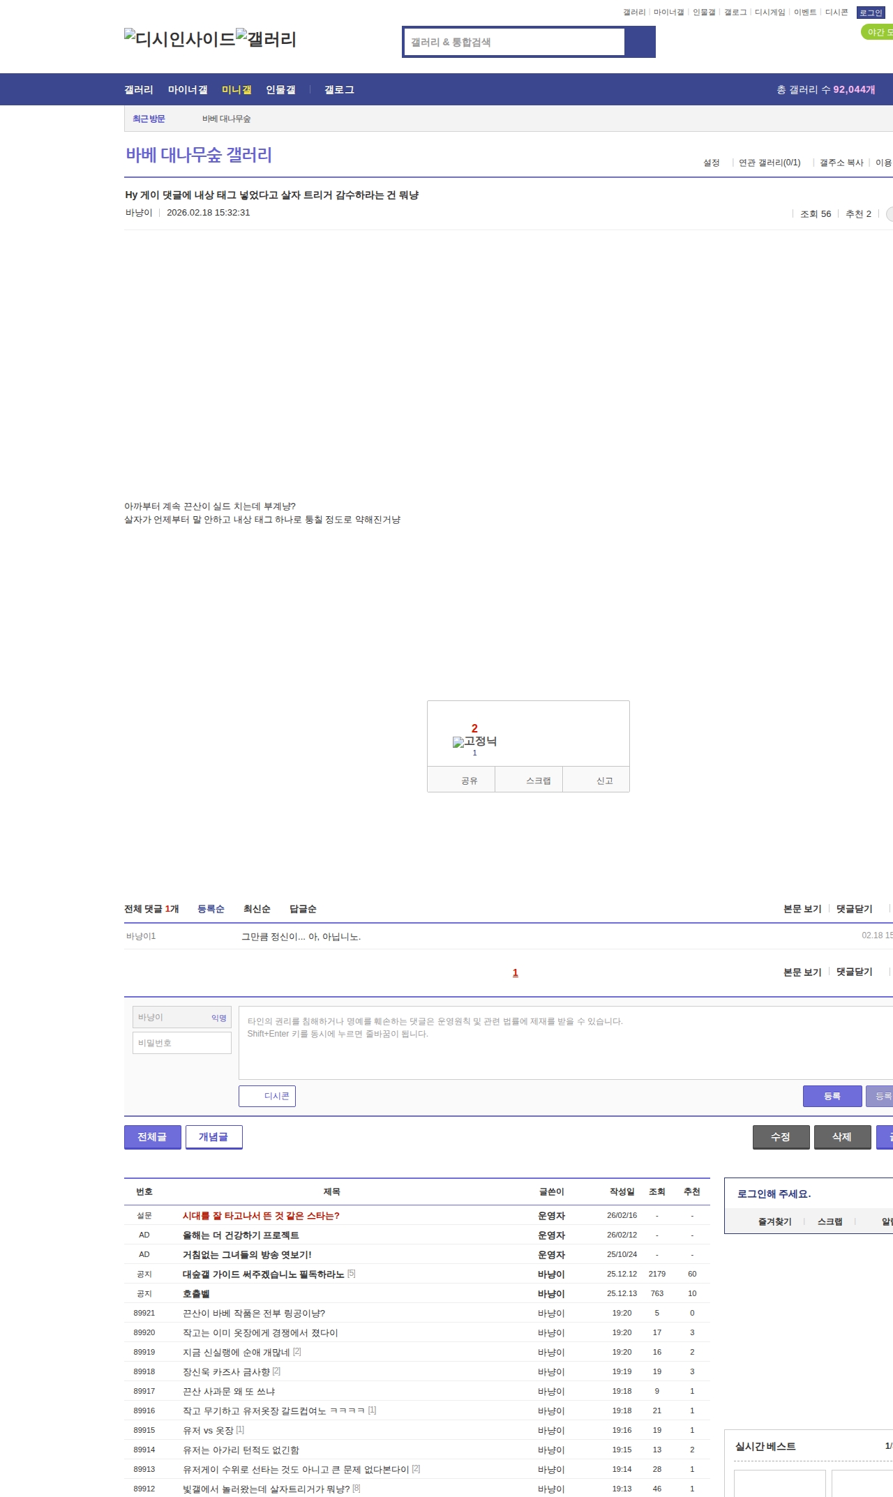Click the comment count [5] on the 대숲갤 가이드 notice

click(352, 1273)
